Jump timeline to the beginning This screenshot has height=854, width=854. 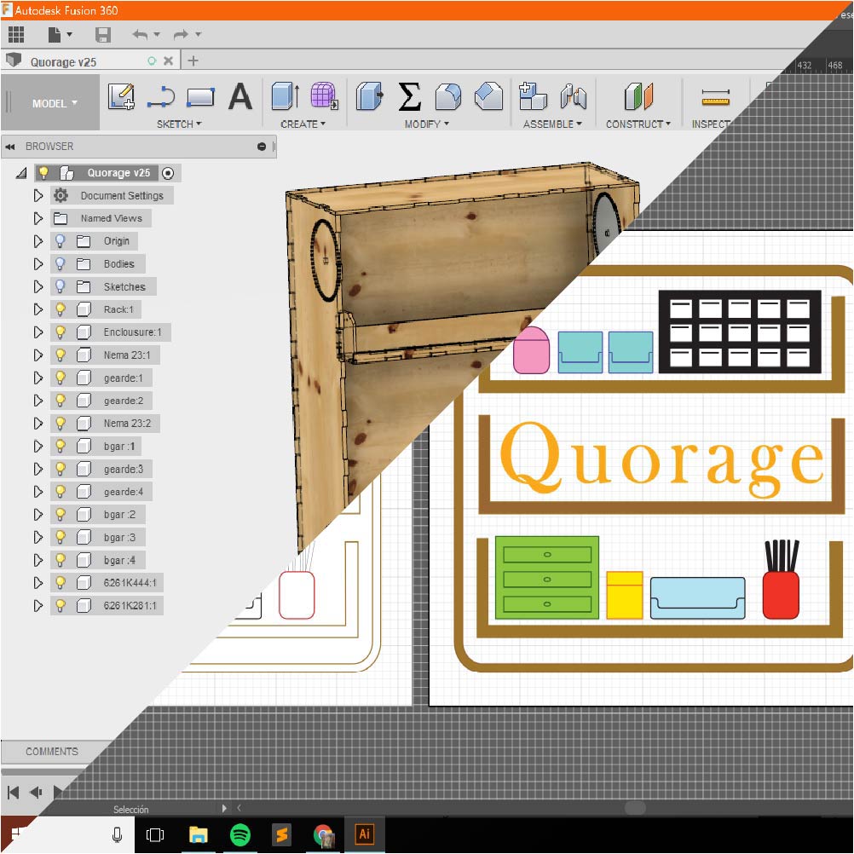pos(14,793)
